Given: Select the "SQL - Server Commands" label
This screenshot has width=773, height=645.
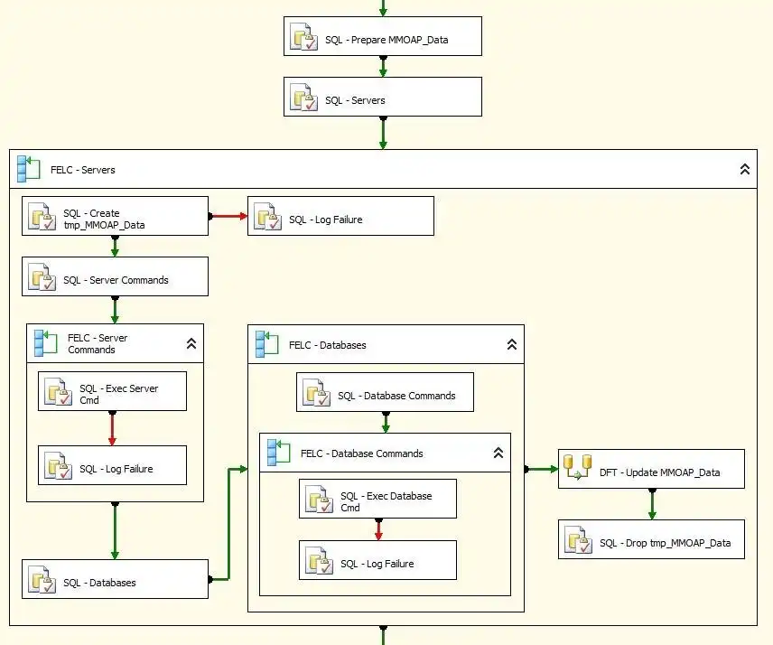Looking at the screenshot, I should (116, 280).
